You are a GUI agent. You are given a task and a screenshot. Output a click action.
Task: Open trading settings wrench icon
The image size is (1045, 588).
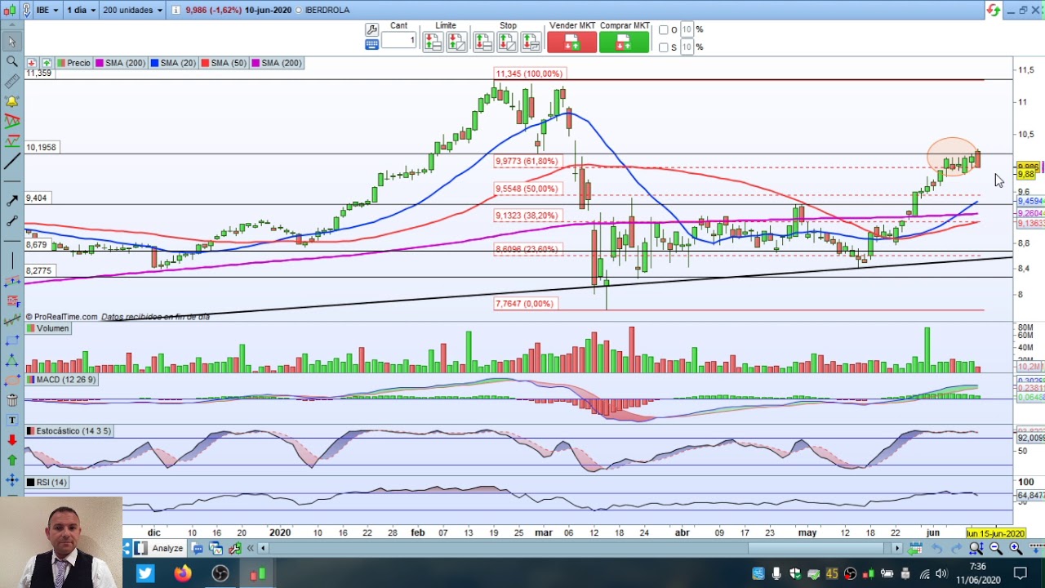click(x=371, y=29)
